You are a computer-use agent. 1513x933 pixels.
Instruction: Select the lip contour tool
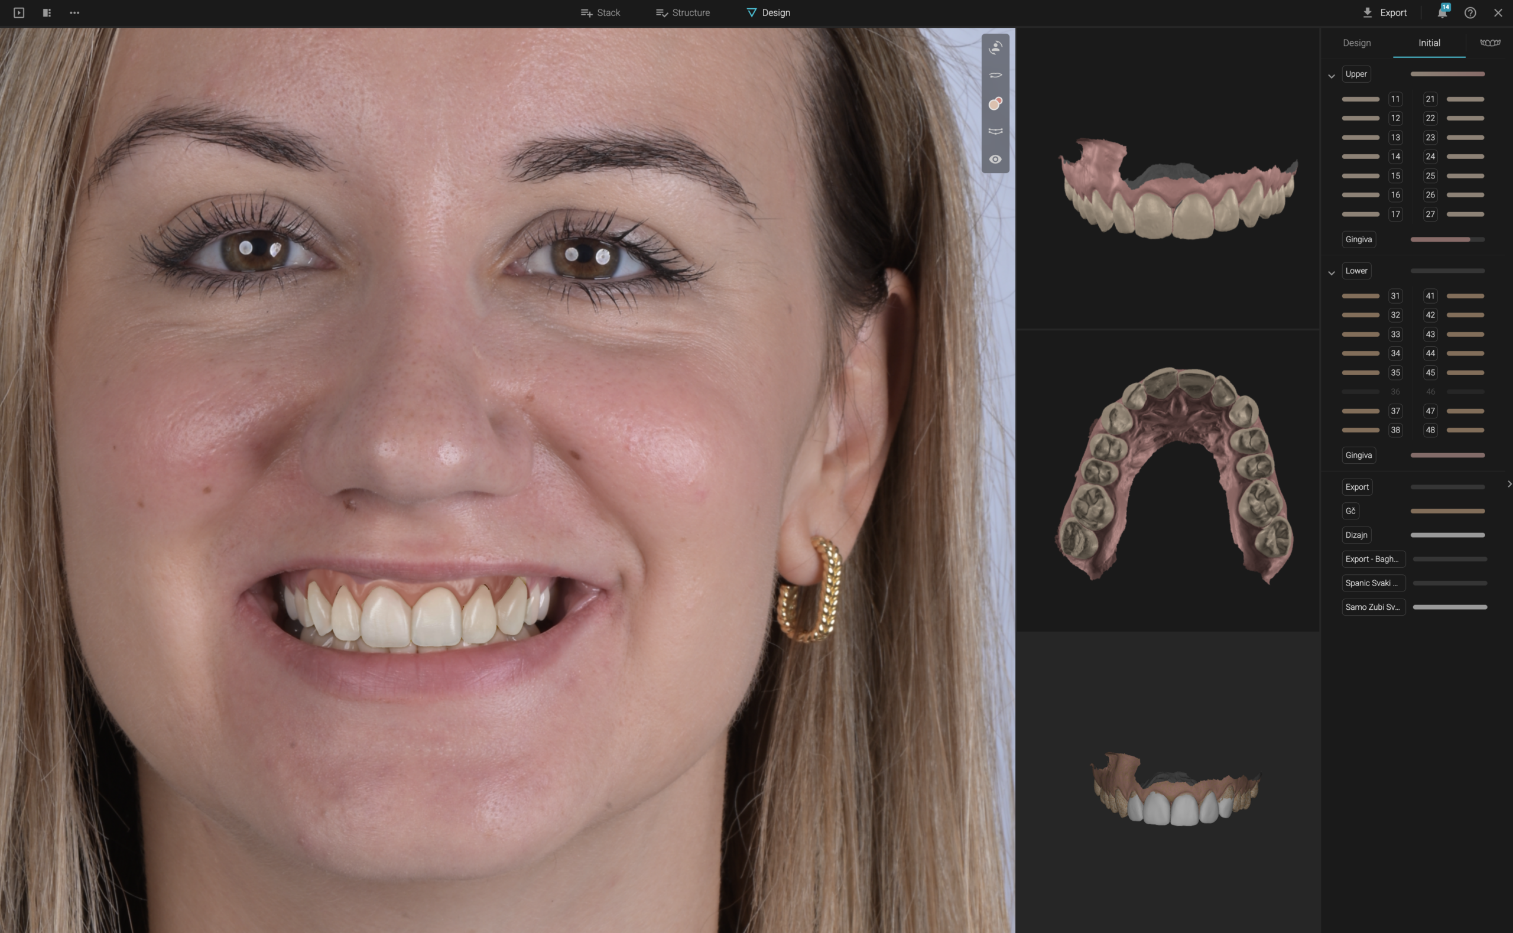pyautogui.click(x=995, y=75)
